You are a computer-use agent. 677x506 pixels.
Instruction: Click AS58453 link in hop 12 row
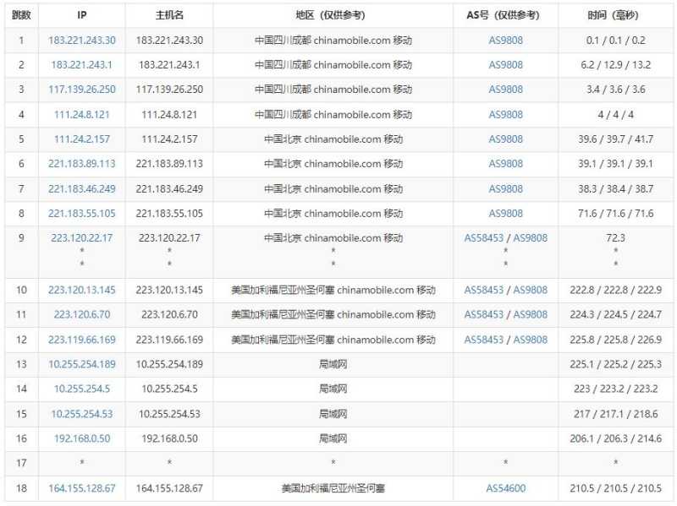pyautogui.click(x=484, y=340)
